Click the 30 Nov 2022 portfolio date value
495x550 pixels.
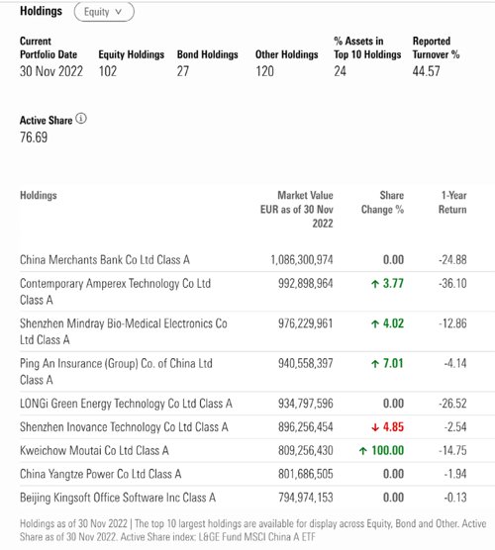(x=51, y=71)
